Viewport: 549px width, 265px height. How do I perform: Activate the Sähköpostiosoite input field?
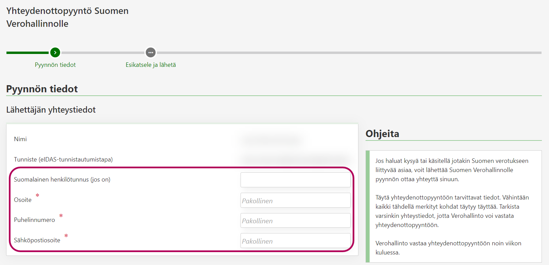point(295,241)
